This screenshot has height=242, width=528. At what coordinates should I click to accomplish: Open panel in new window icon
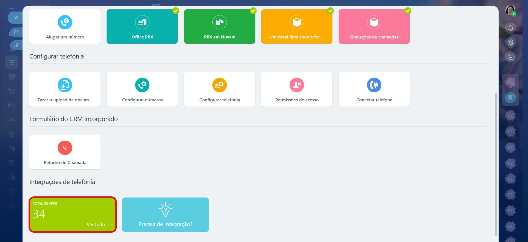pos(16,32)
